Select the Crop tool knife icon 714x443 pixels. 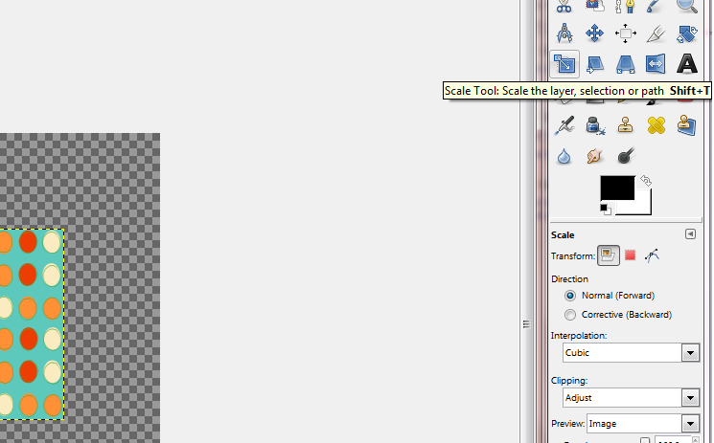click(x=656, y=33)
